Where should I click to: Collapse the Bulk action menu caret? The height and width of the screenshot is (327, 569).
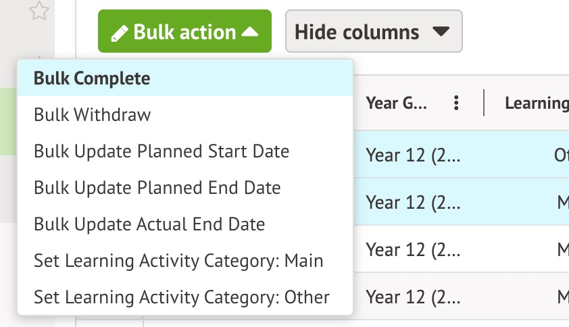coord(249,32)
